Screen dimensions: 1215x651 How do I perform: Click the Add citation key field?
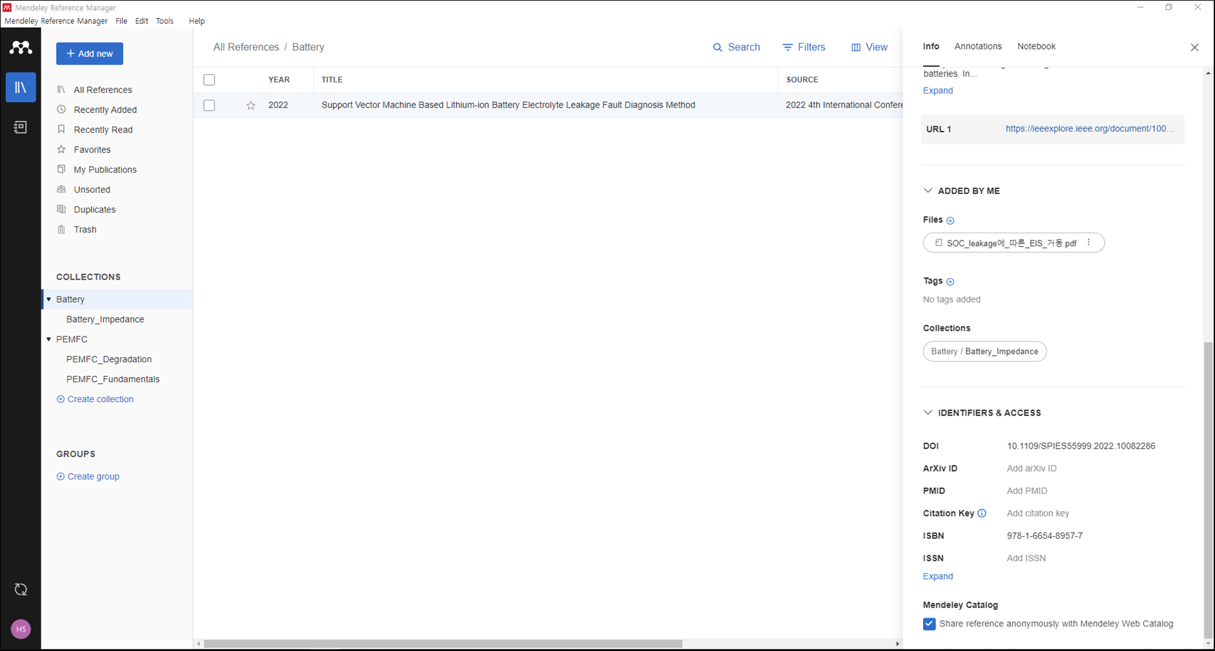pos(1038,514)
